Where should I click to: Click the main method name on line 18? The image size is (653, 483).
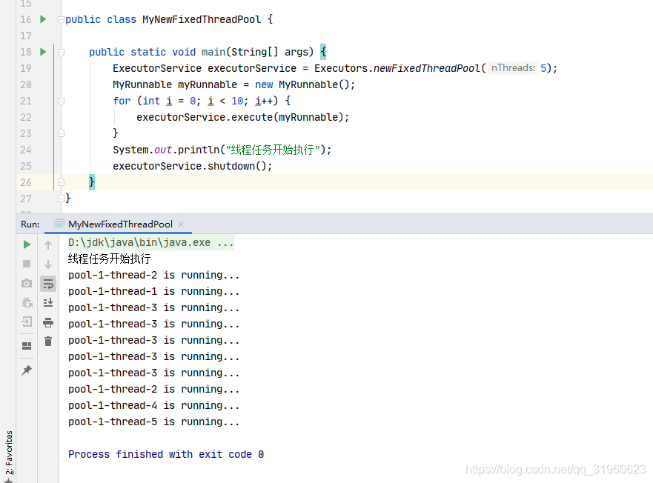tap(213, 52)
